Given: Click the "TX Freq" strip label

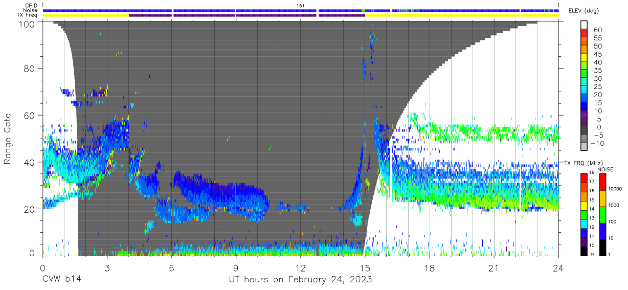Looking at the screenshot, I should [x=27, y=15].
